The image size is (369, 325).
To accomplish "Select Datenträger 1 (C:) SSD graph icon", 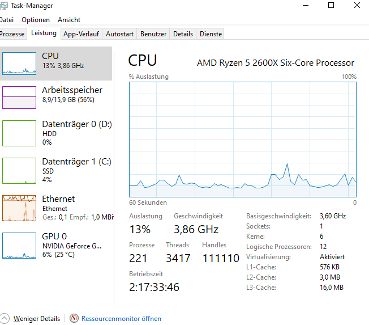I will 20,170.
